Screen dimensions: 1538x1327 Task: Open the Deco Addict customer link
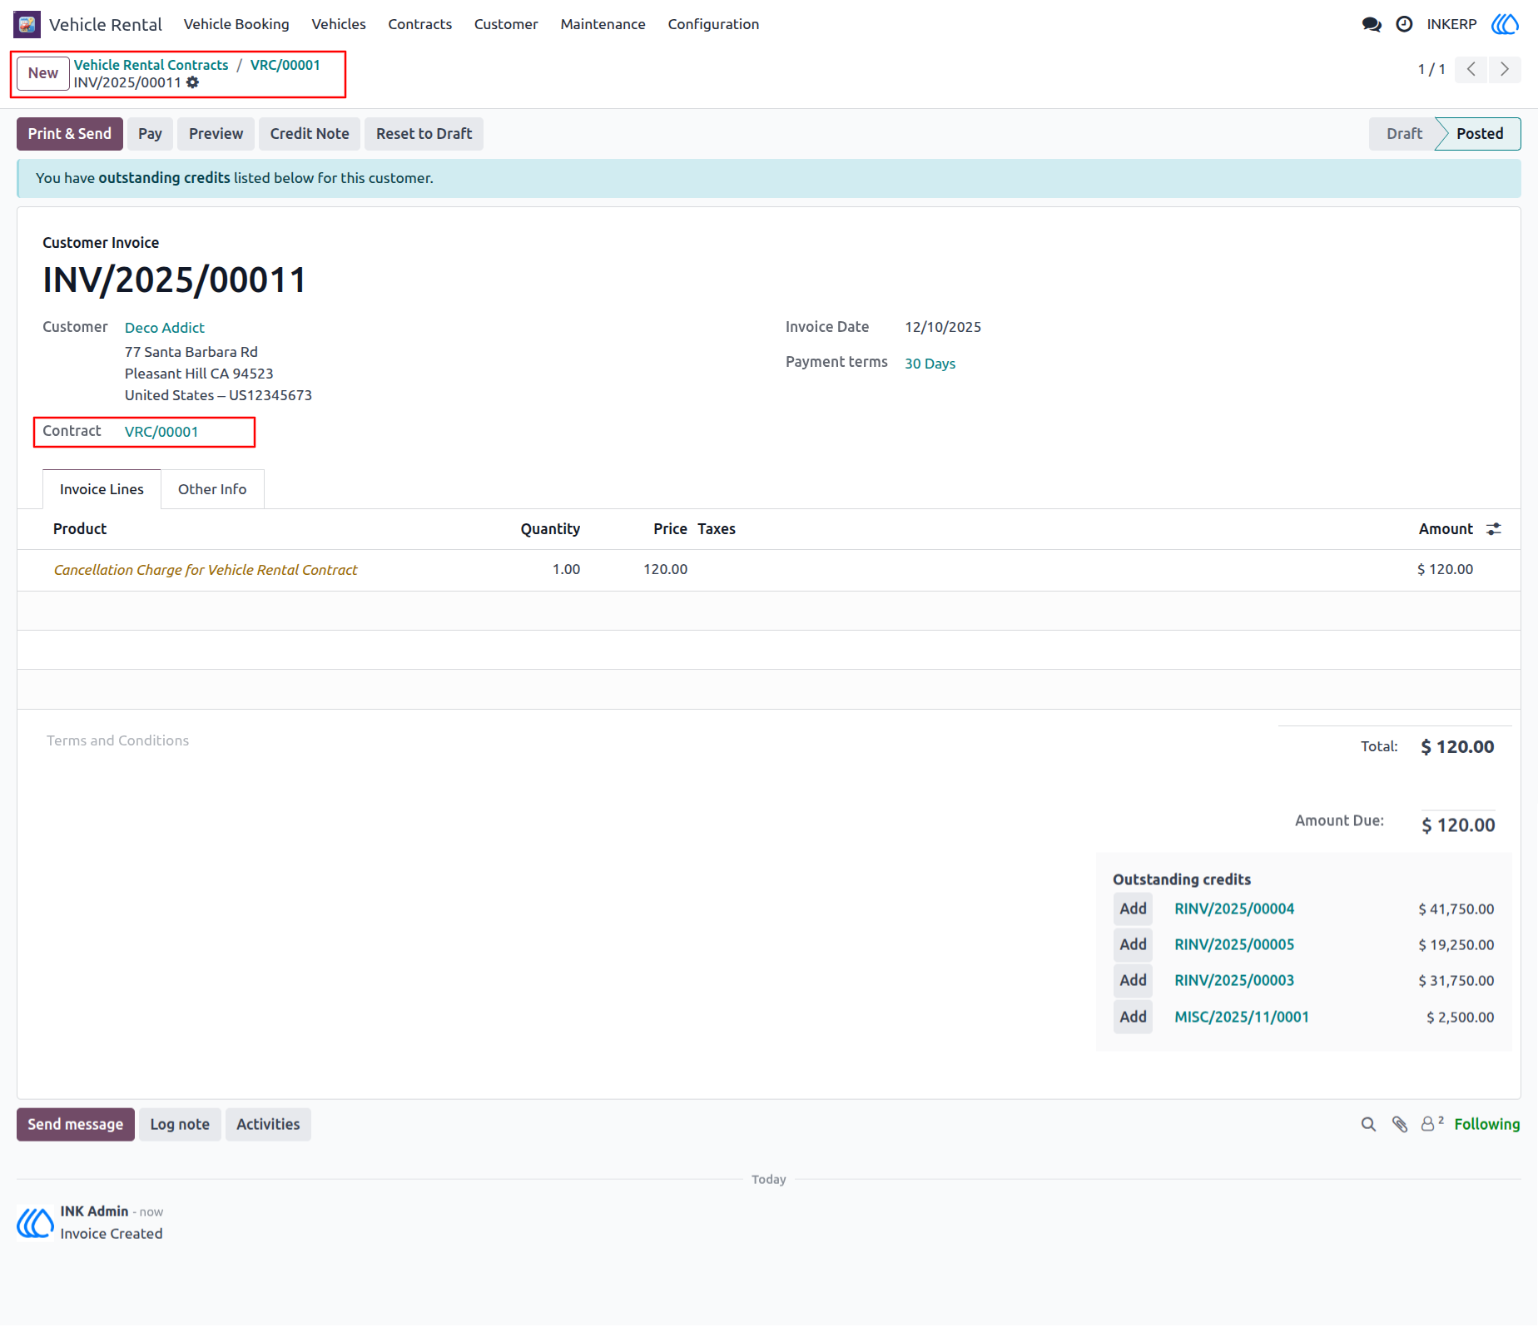tap(165, 328)
